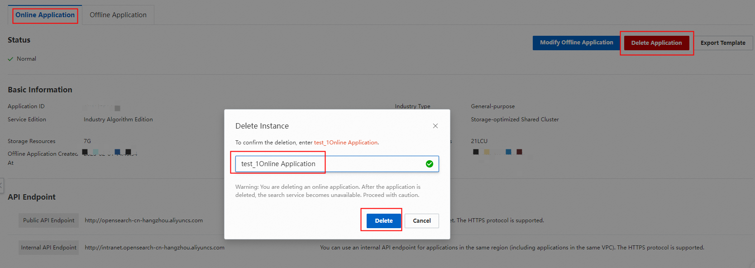Focus the deletion confirmation name input field
The height and width of the screenshot is (268, 755).
[337, 164]
